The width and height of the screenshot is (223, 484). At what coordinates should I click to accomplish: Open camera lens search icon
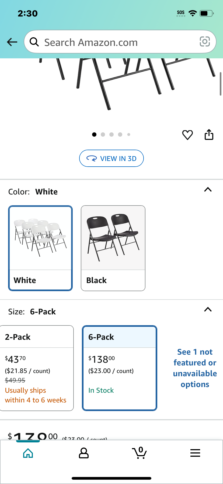coord(205,42)
